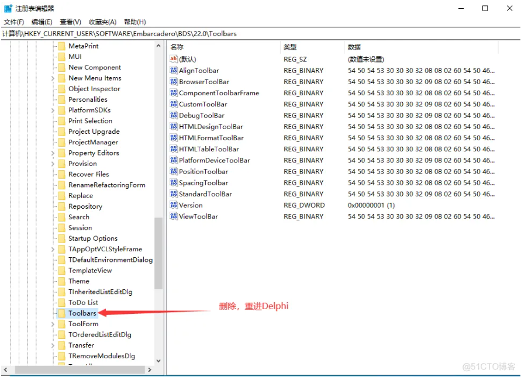
Task: Click the (默认) string value icon
Action: point(174,59)
